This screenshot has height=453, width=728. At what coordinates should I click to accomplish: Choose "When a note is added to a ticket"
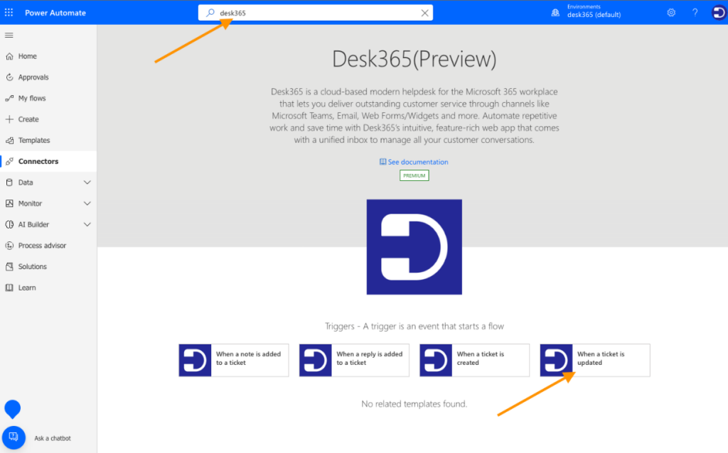(233, 360)
